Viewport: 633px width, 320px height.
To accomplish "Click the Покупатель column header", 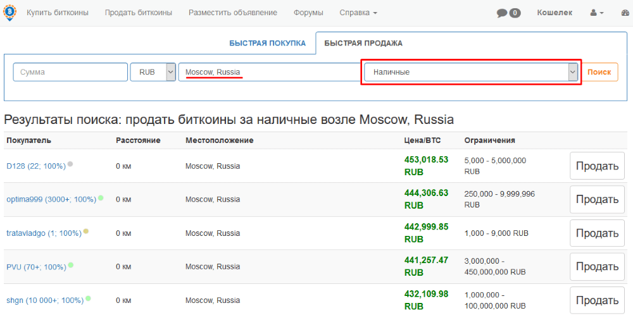I will tap(28, 140).
